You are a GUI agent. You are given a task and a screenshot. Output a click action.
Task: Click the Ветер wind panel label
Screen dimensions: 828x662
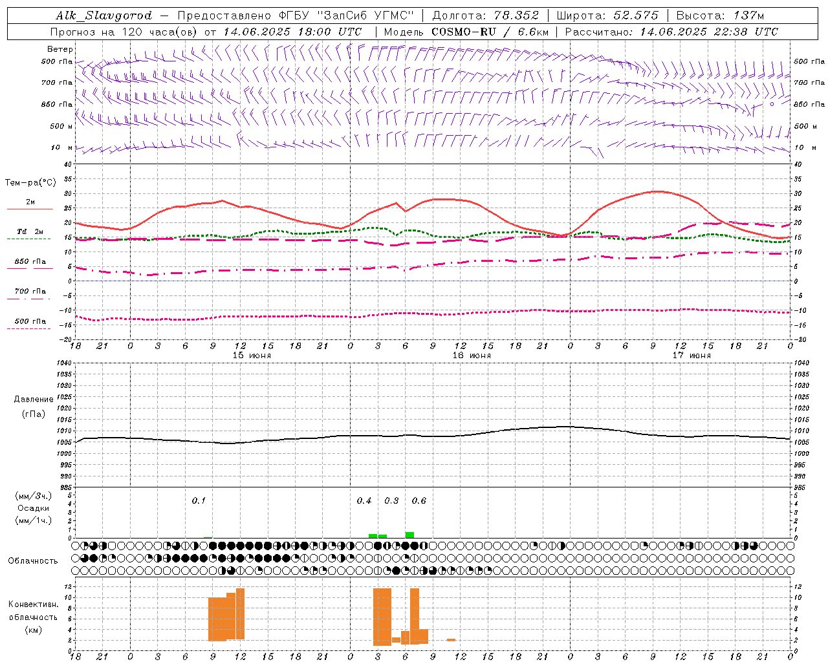[60, 49]
